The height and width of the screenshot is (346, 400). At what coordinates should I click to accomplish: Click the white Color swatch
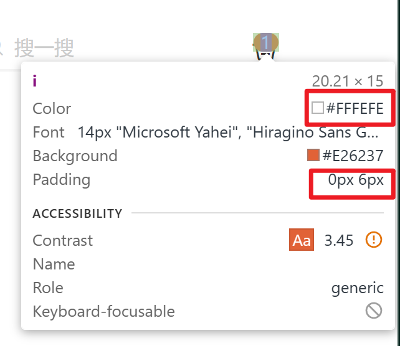point(318,108)
